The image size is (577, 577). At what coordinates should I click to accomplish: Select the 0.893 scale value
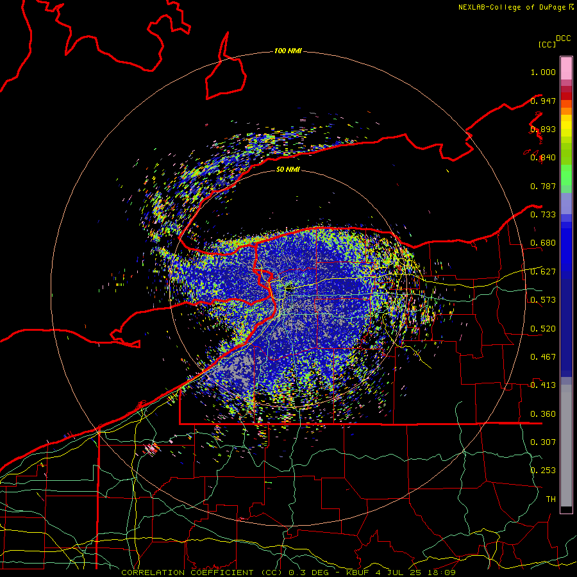tap(543, 129)
